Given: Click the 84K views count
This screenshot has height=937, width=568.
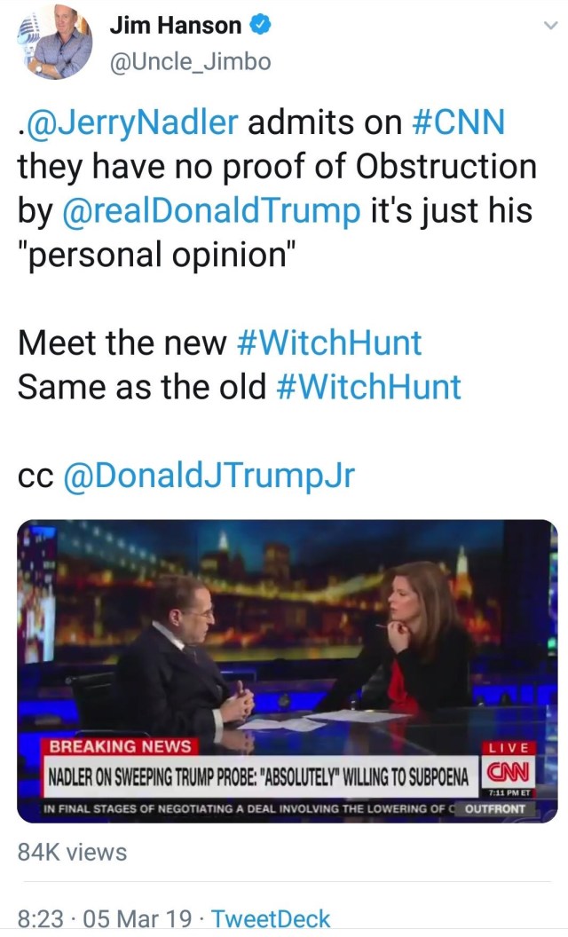Looking at the screenshot, I should tap(73, 852).
